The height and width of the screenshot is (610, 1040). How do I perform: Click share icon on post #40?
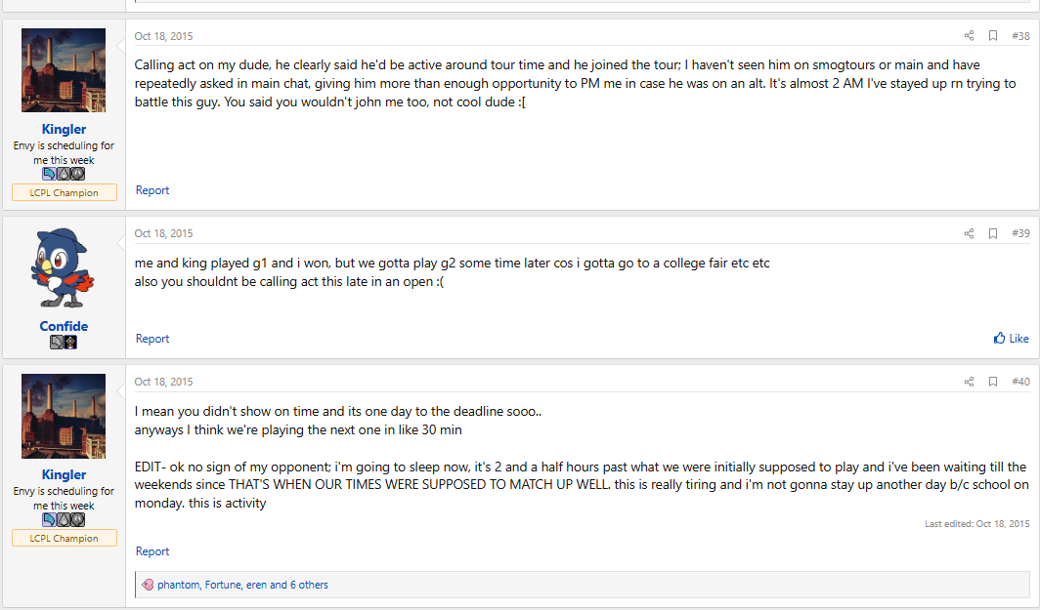coord(969,382)
